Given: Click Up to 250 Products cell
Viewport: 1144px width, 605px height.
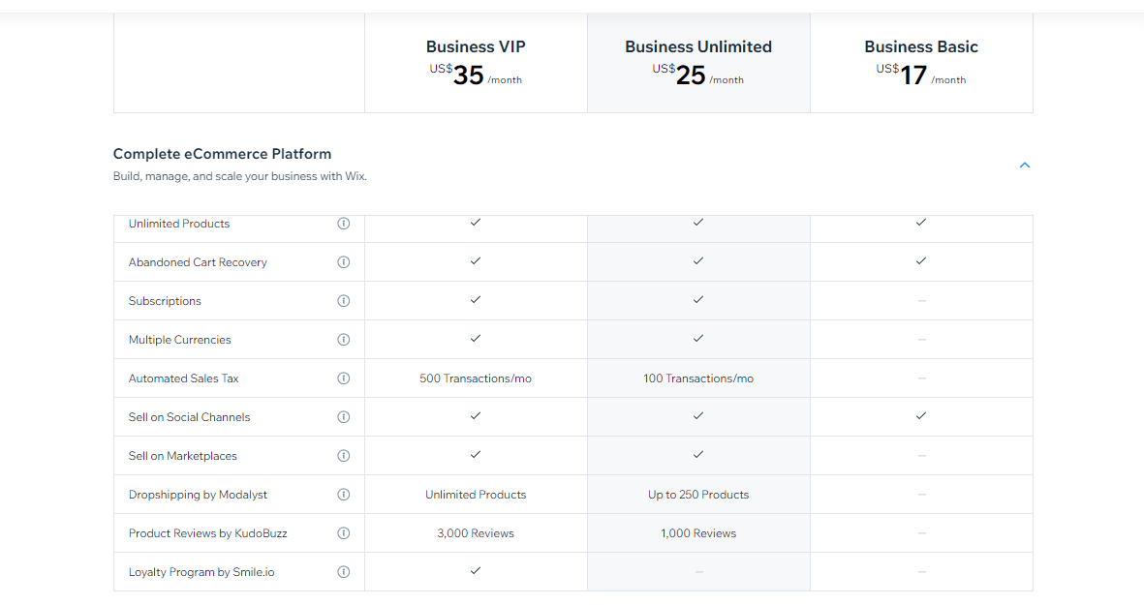Looking at the screenshot, I should click(x=698, y=495).
